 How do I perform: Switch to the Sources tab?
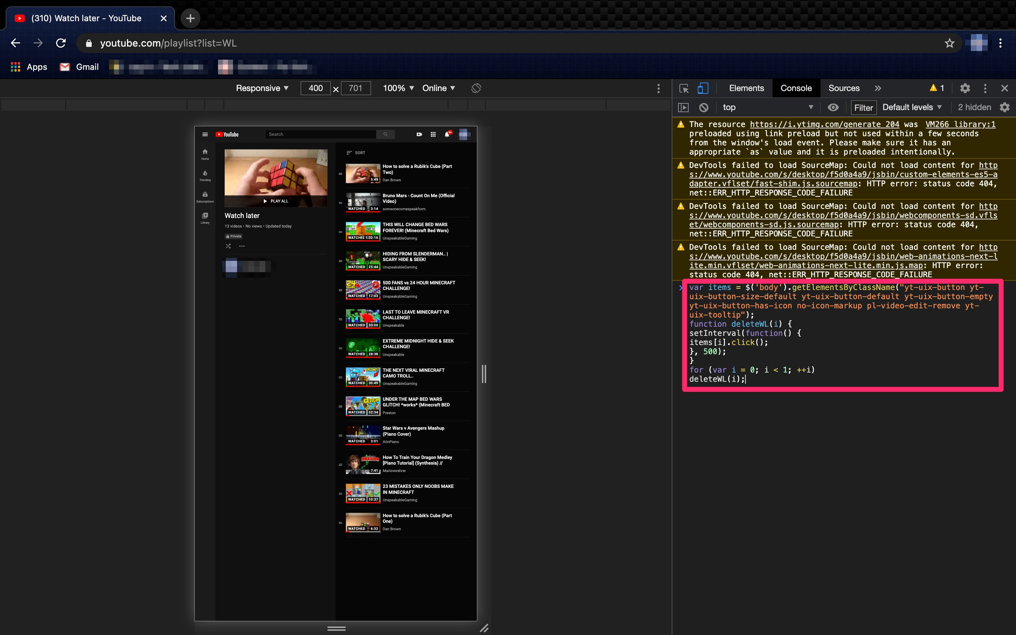pyautogui.click(x=844, y=88)
